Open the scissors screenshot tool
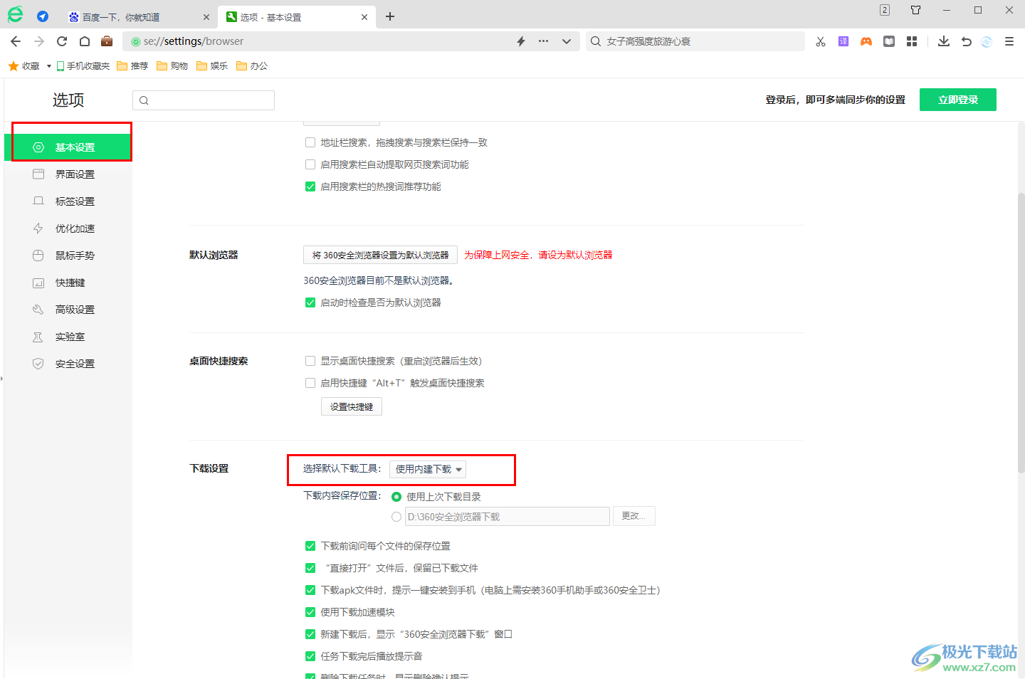The height and width of the screenshot is (679, 1025). (x=821, y=41)
